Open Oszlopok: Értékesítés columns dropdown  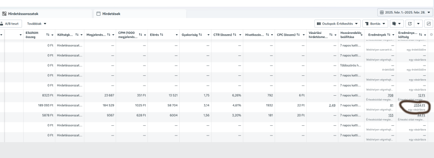point(337,24)
